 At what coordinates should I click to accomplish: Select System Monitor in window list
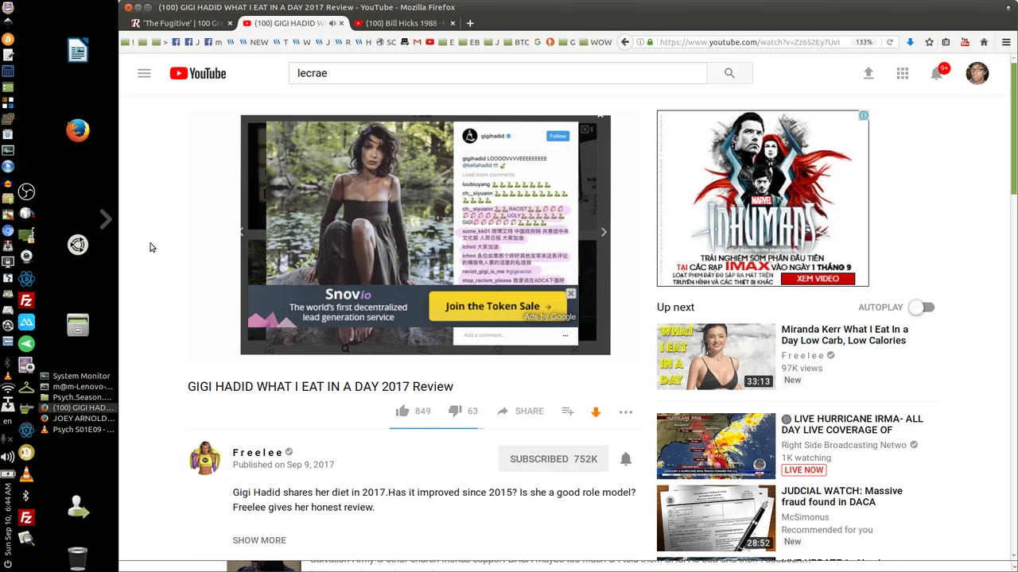click(76, 376)
